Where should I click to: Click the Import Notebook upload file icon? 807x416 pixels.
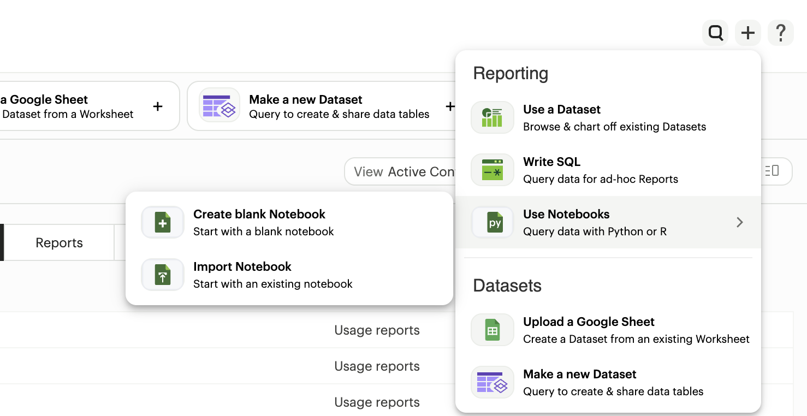163,275
